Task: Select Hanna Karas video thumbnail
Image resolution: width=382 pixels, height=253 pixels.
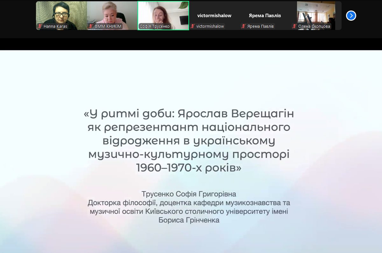Action: point(61,16)
